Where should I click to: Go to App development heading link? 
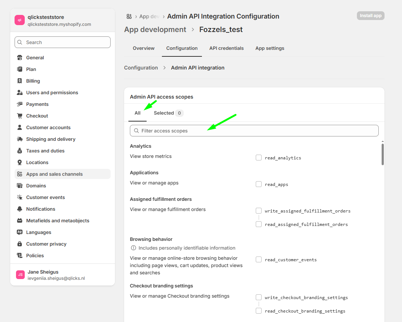pos(155,29)
